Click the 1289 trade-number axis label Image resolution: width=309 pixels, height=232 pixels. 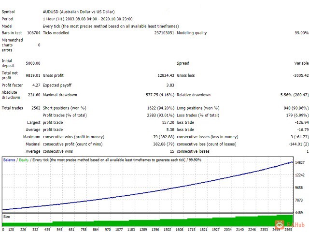(x=143, y=230)
